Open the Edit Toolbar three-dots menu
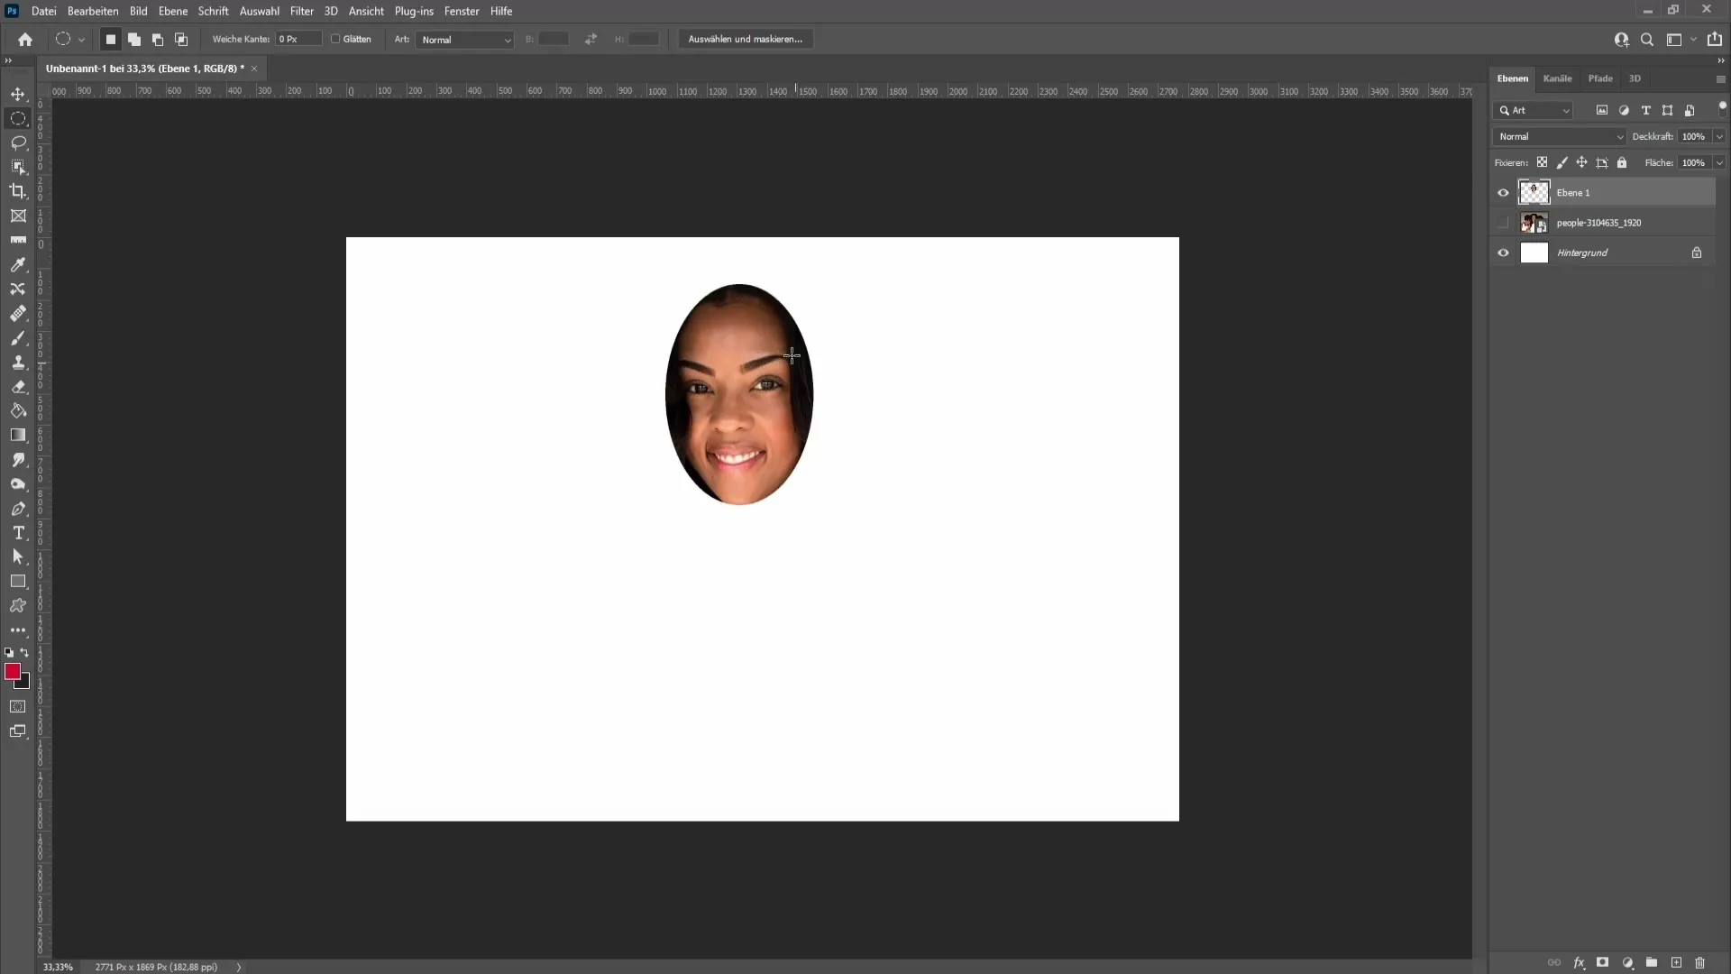This screenshot has width=1731, height=974. click(x=18, y=630)
